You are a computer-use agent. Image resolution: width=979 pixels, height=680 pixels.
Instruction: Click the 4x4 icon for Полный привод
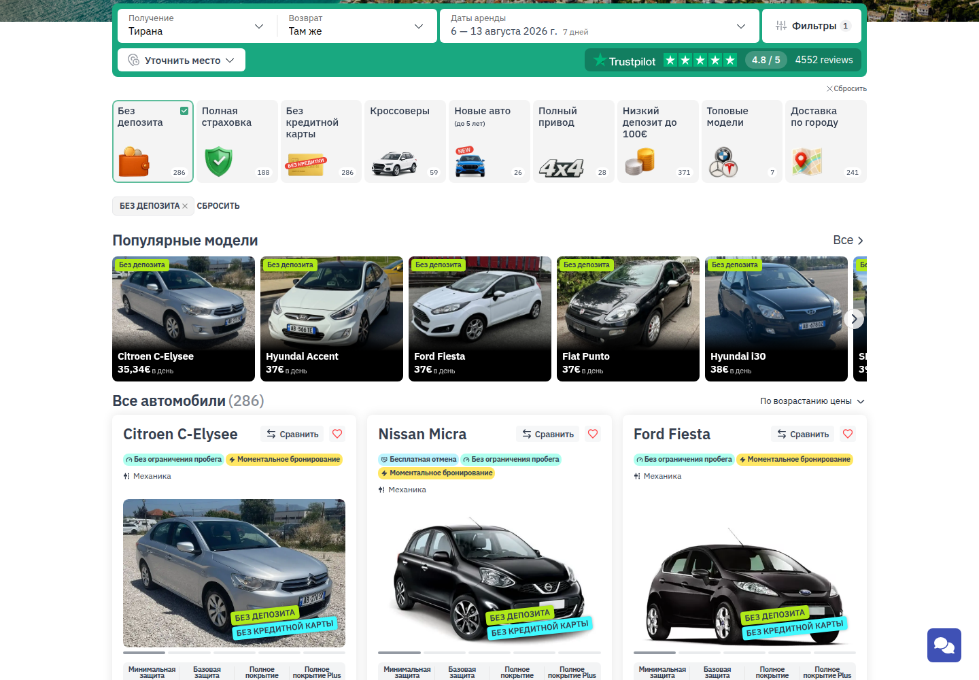[562, 167]
